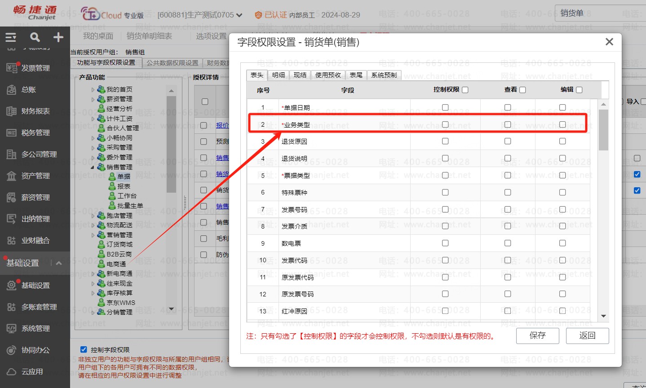Click the search magnifier icon in sidebar
Viewport: 646px width, 388px height.
[35, 37]
